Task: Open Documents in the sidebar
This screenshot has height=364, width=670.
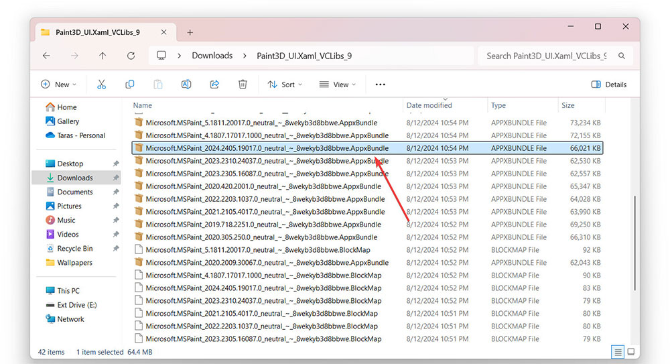Action: (x=75, y=192)
